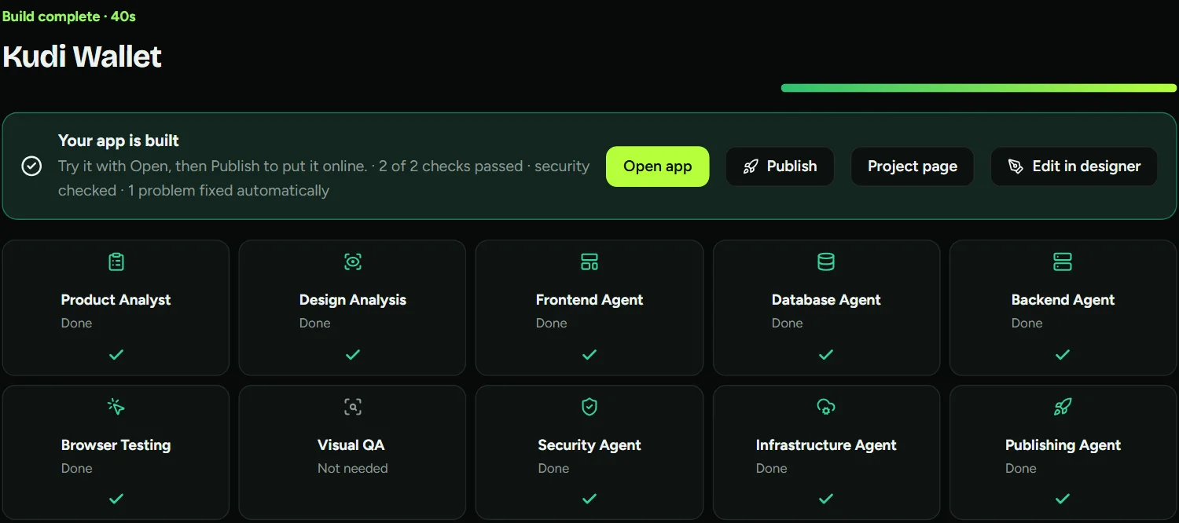Click the Done status under Publishing Agent
This screenshot has width=1179, height=523.
click(1020, 469)
